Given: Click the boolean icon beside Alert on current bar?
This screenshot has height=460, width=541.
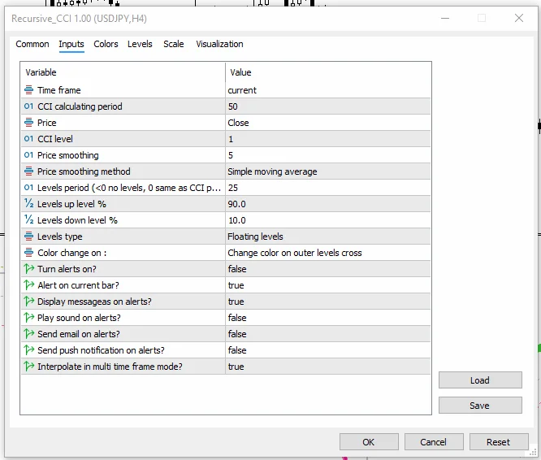Looking at the screenshot, I should click(x=29, y=284).
